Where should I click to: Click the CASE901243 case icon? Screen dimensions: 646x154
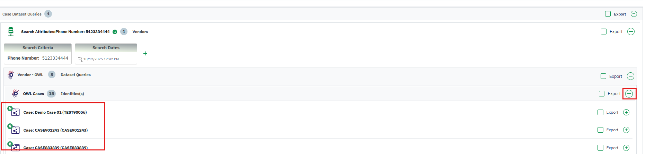[15, 130]
